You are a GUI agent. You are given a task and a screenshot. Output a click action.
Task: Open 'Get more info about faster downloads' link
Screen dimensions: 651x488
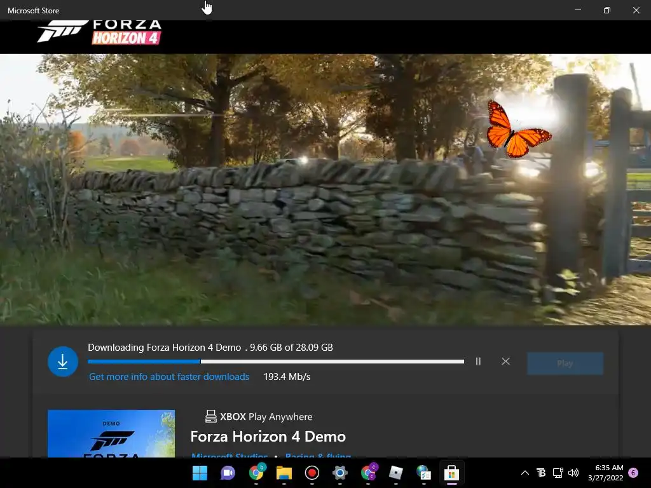point(169,377)
